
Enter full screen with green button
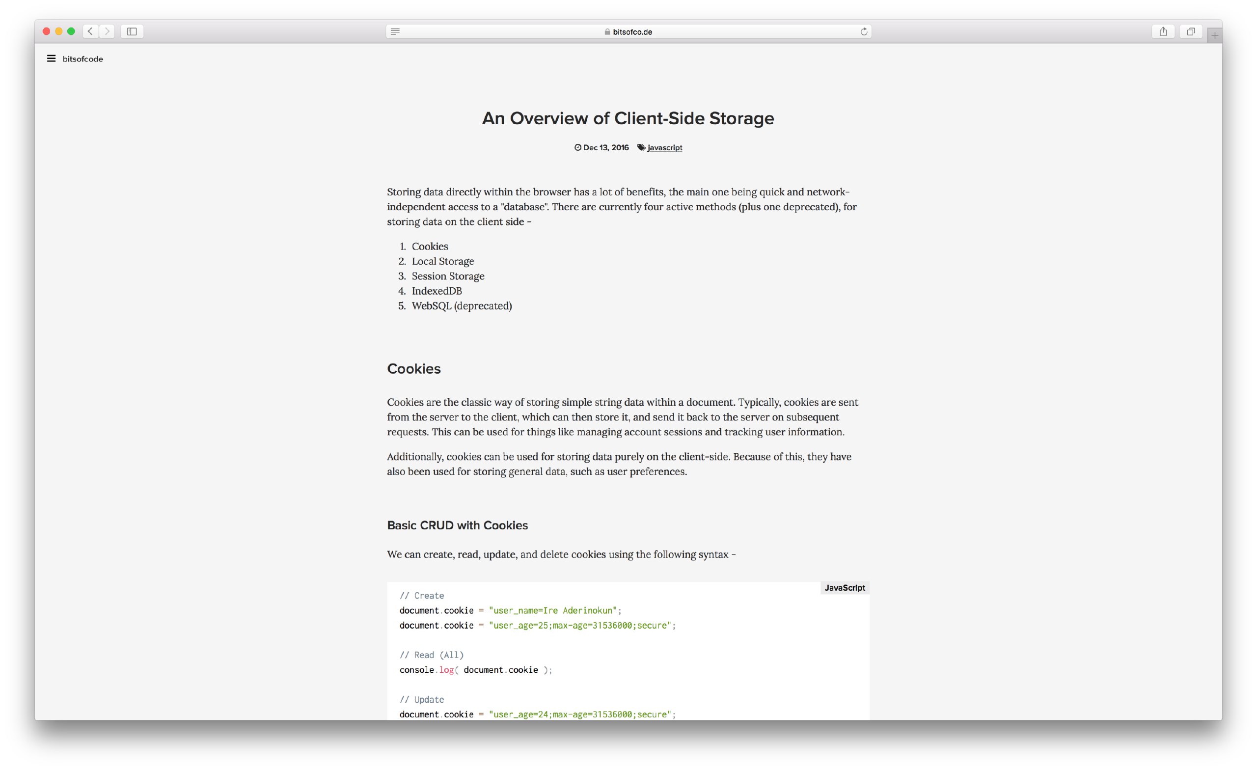71,31
